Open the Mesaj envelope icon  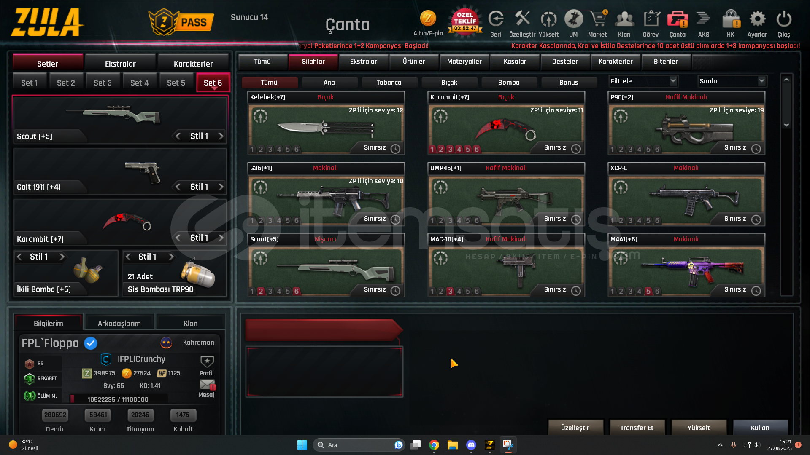point(207,384)
